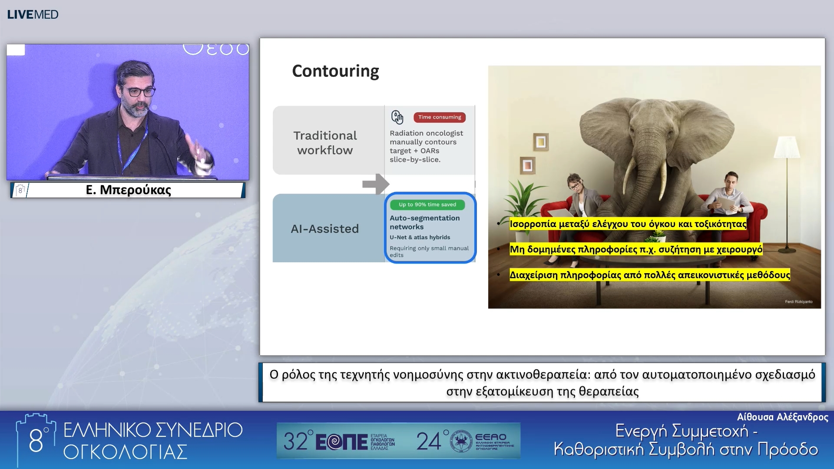Click the 8° Ελληνικό Συνέδριο Ογκολογίας logo

tap(129, 440)
